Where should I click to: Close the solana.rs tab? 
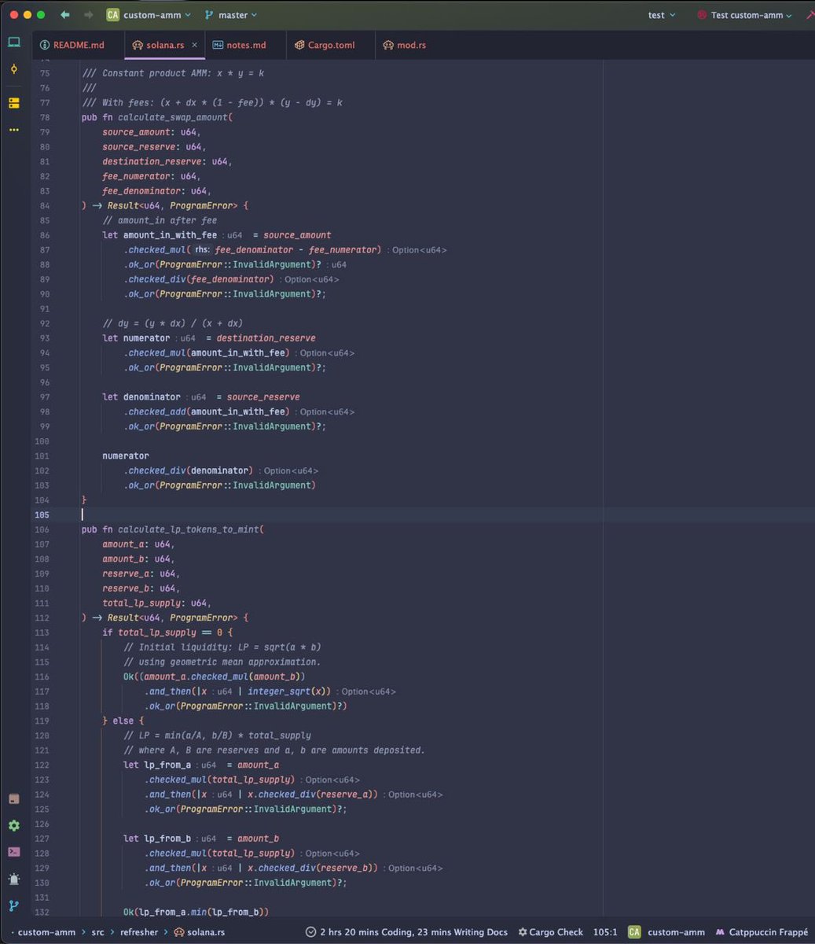(x=195, y=45)
